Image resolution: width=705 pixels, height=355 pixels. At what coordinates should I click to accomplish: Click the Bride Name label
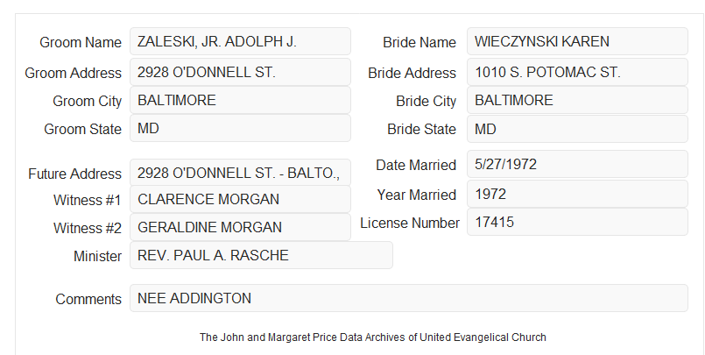click(x=419, y=42)
